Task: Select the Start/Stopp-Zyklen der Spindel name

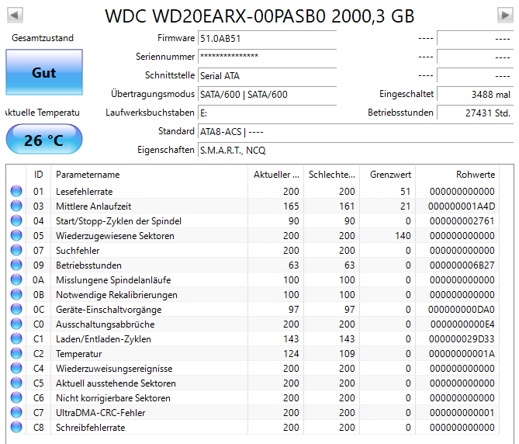Action: (x=119, y=221)
